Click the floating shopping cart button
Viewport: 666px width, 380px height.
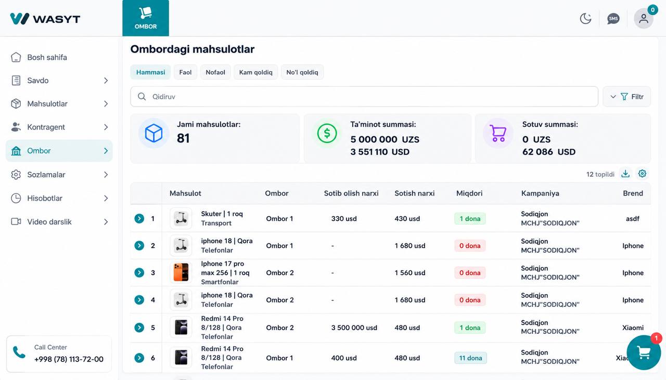[644, 352]
